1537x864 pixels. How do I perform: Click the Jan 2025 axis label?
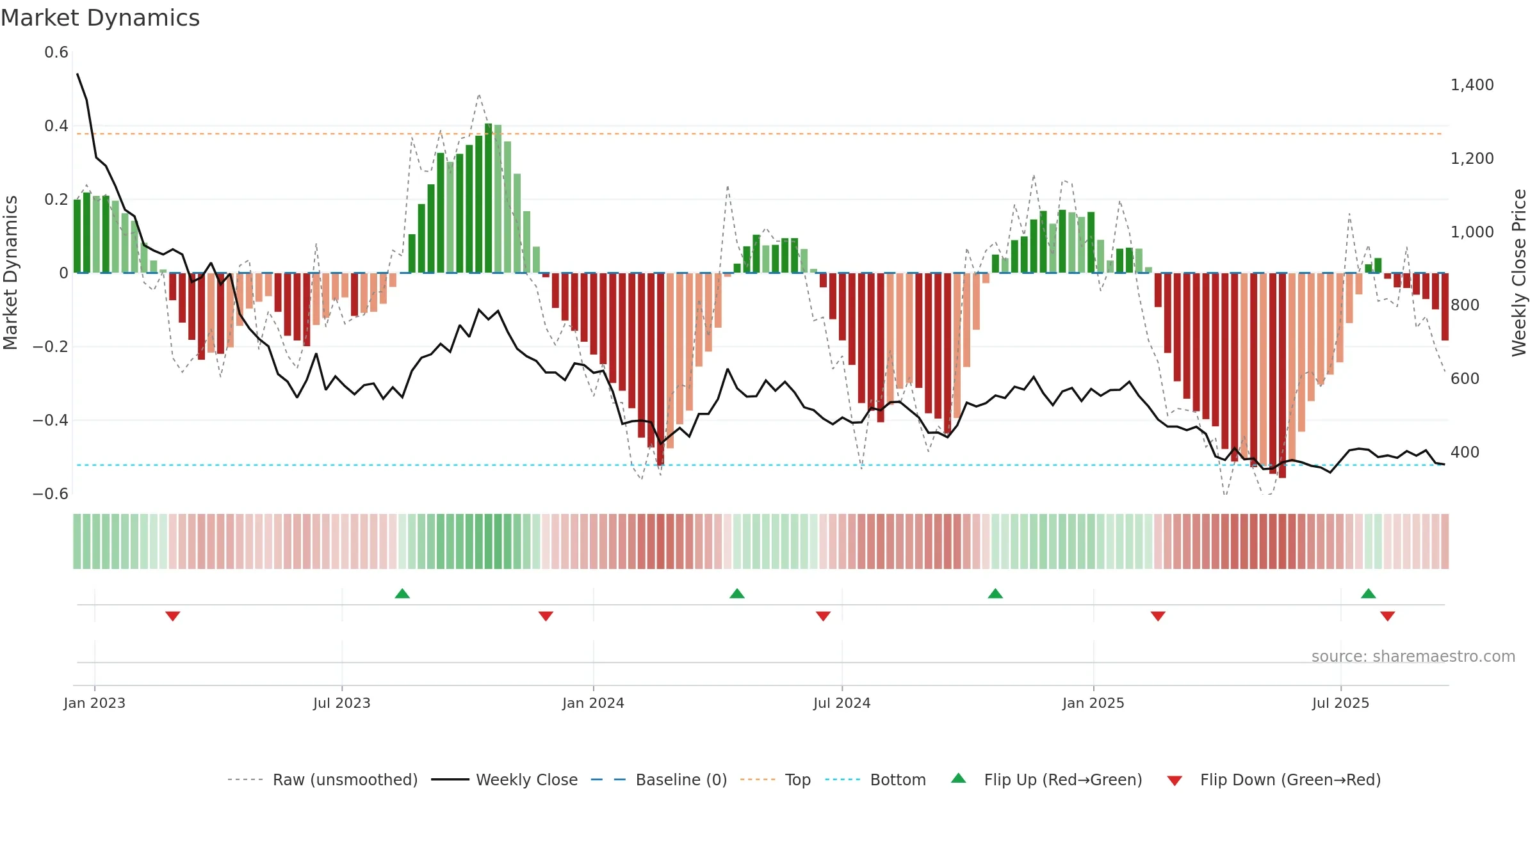pos(1094,703)
